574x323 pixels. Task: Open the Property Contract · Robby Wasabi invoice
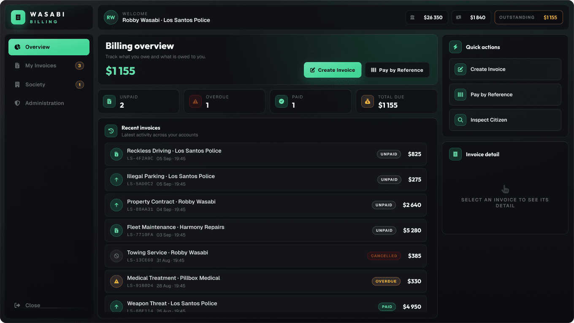tap(265, 205)
